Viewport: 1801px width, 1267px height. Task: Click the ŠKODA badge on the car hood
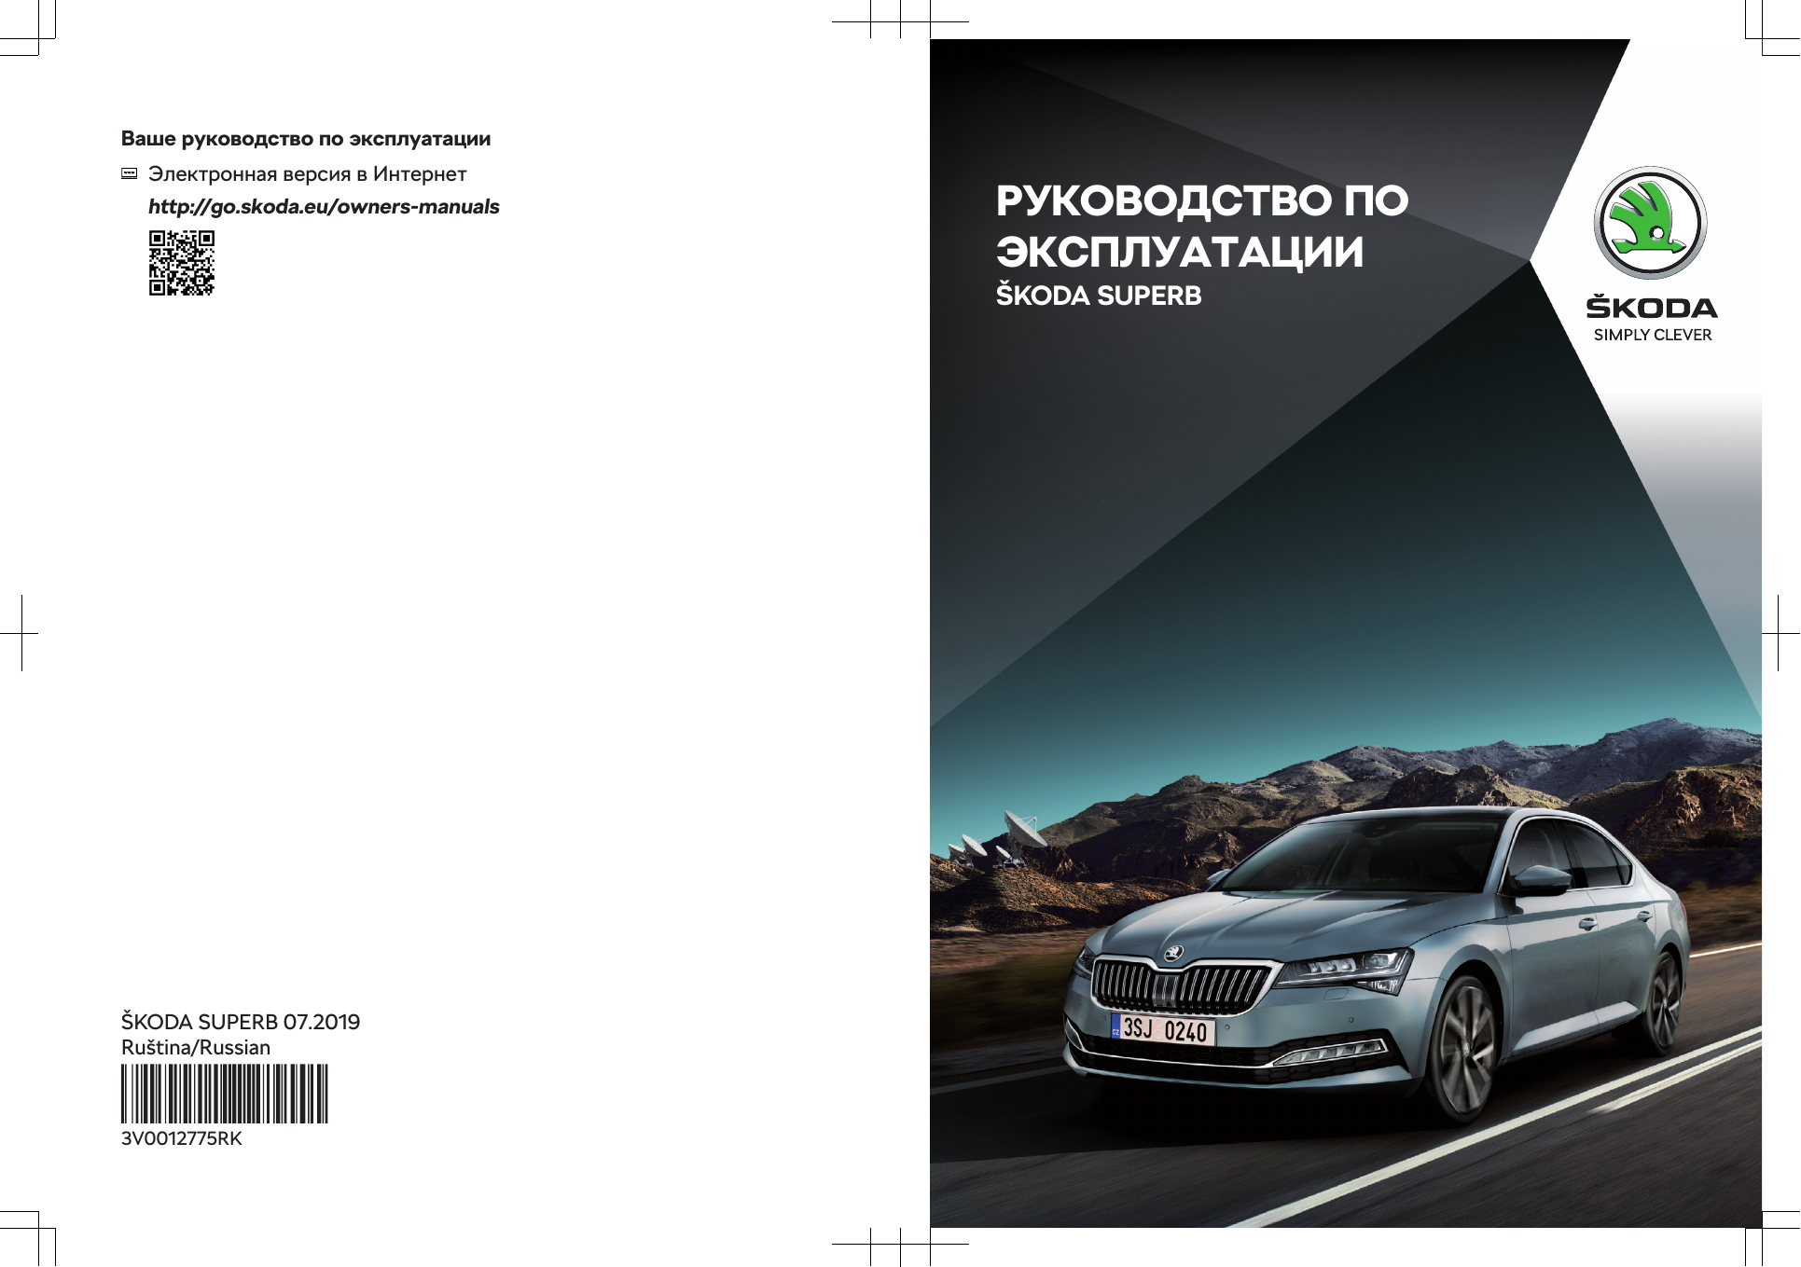1173,953
